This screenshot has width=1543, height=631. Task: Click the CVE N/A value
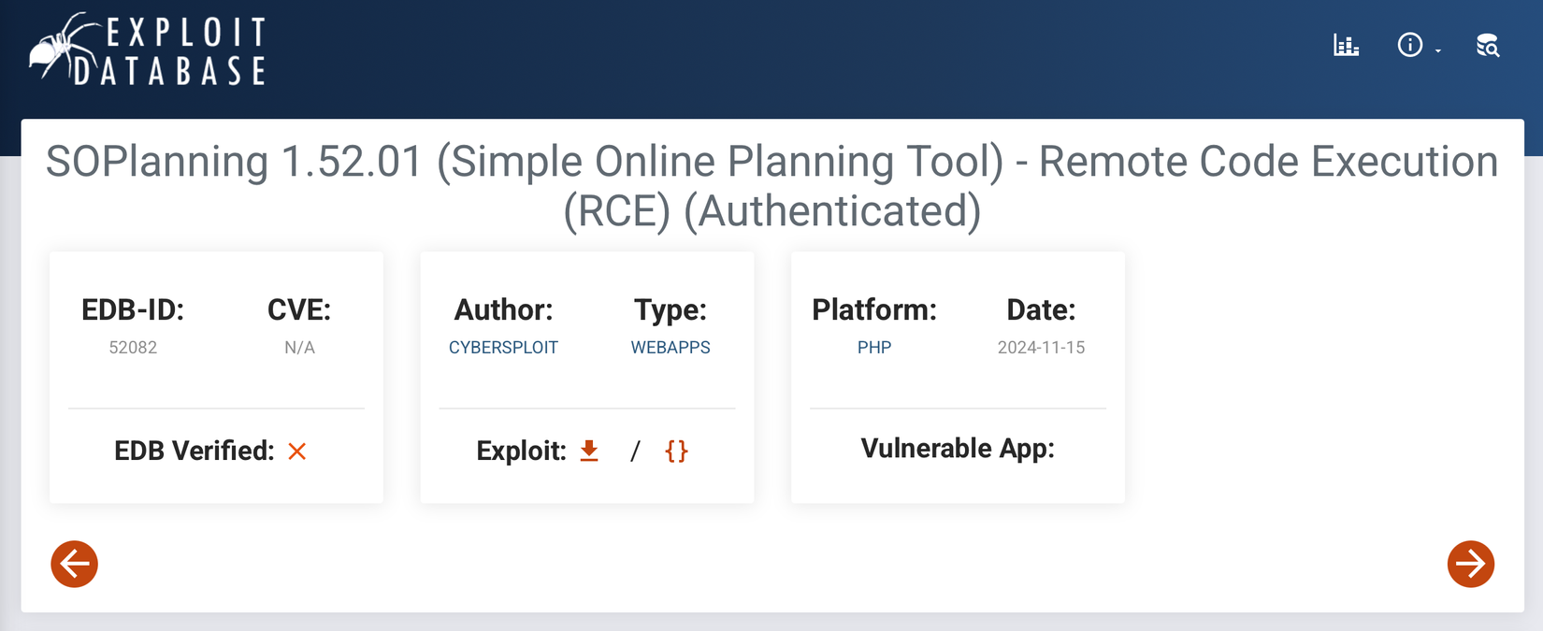pos(299,348)
